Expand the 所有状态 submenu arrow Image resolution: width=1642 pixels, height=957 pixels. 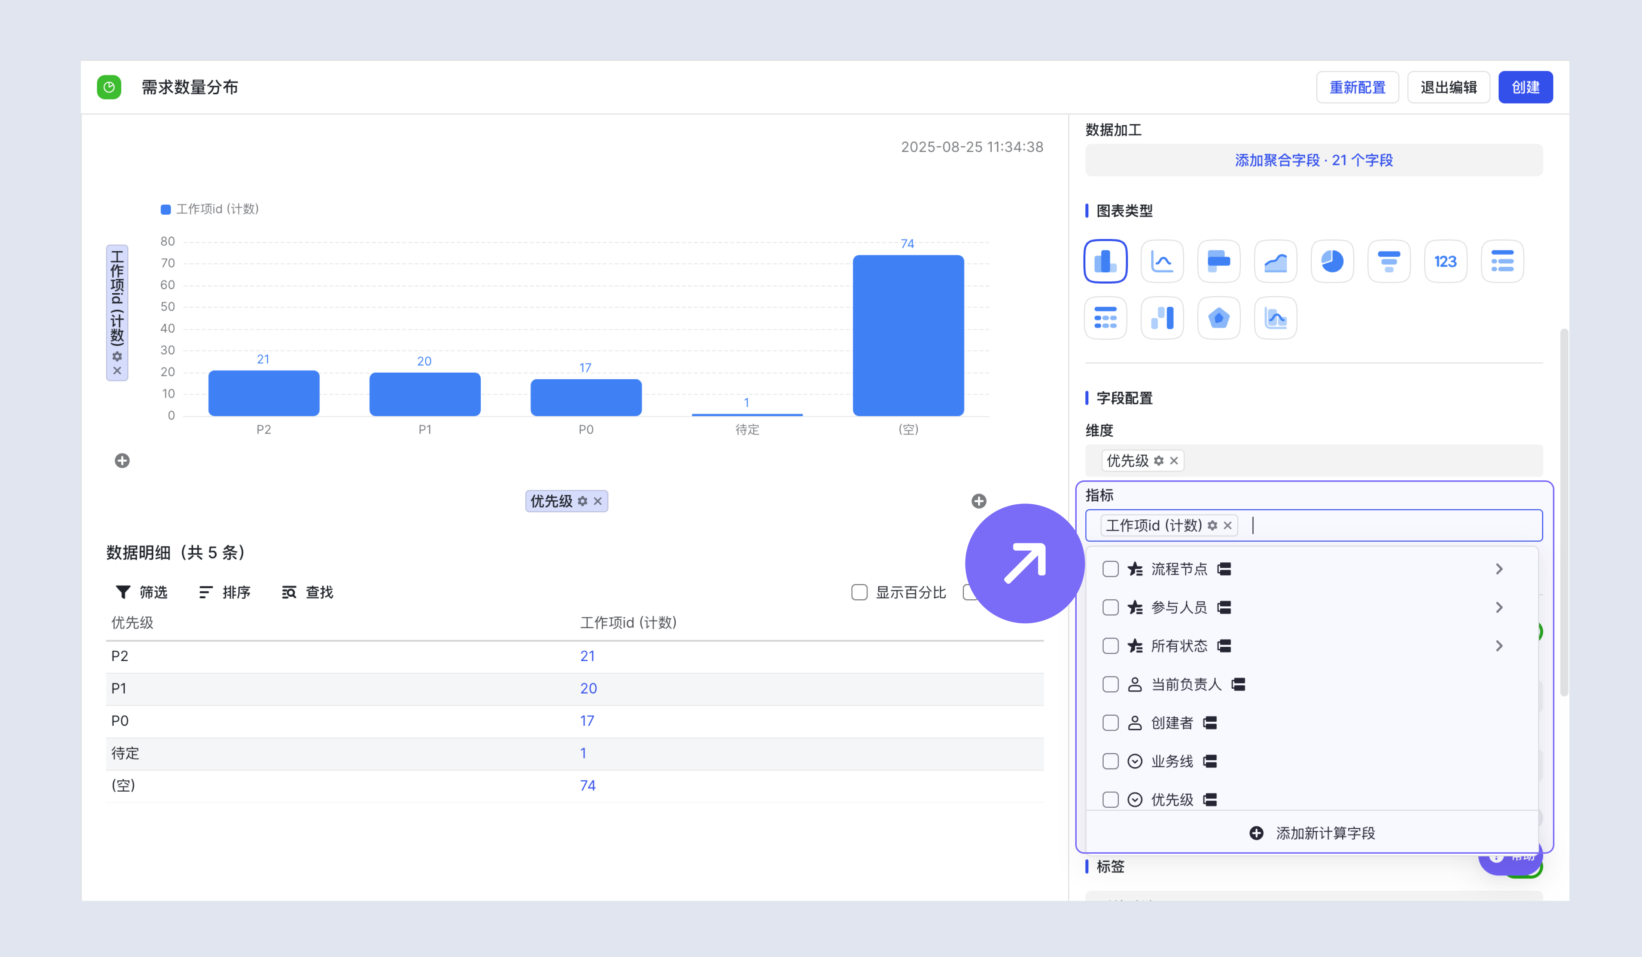click(x=1499, y=646)
